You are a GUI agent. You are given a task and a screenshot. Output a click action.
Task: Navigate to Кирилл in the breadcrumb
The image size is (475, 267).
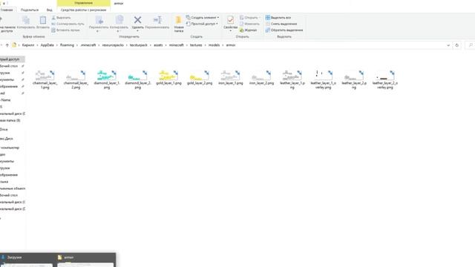click(x=28, y=45)
